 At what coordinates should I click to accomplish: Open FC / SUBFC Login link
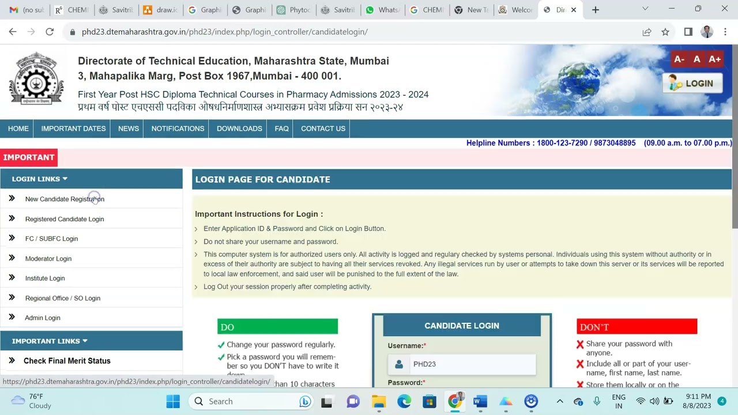pos(51,239)
